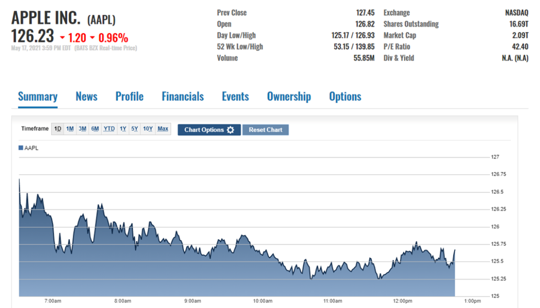Click the APPLE INC. company title
This screenshot has width=540, height=308.
click(x=45, y=18)
